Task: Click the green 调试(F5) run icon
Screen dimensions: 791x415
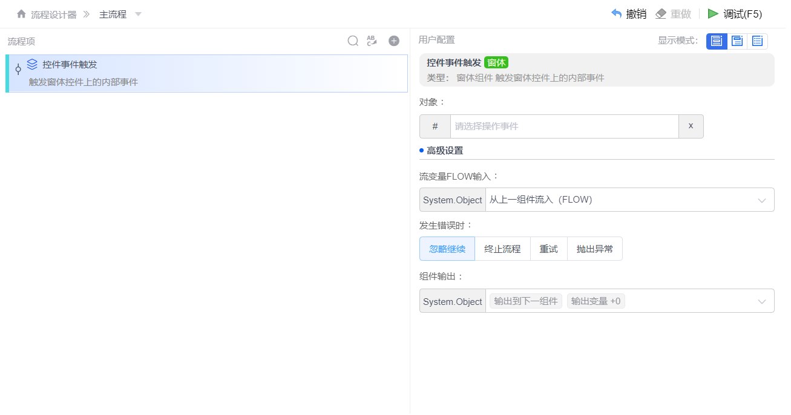Action: pyautogui.click(x=713, y=13)
